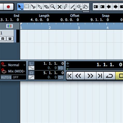
Task: Open the Line tool mode submenu arrow
Action: 74,9
